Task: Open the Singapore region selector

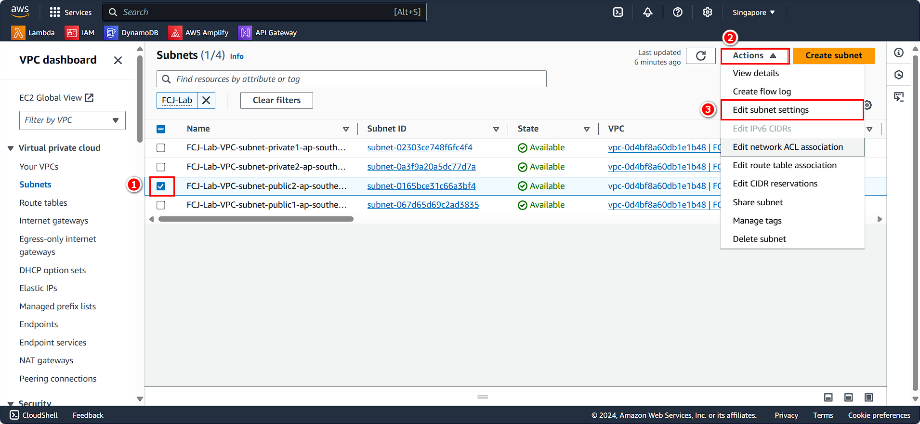Action: pyautogui.click(x=754, y=13)
